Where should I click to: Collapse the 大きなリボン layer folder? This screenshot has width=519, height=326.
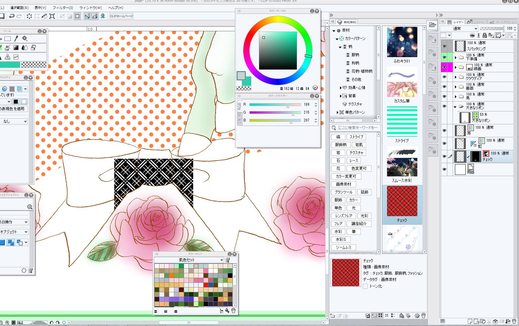pos(455,107)
